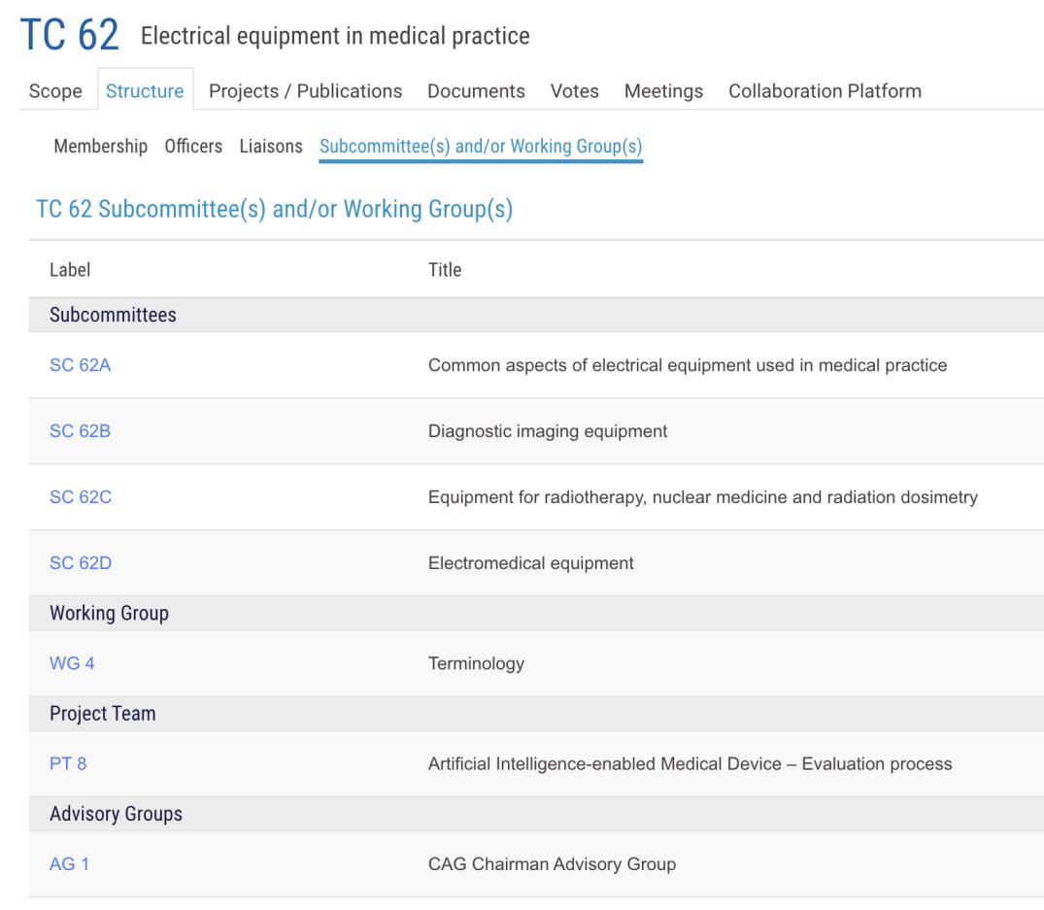Show the Liaisons sub-tab
The width and height of the screenshot is (1044, 910).
[x=271, y=146]
